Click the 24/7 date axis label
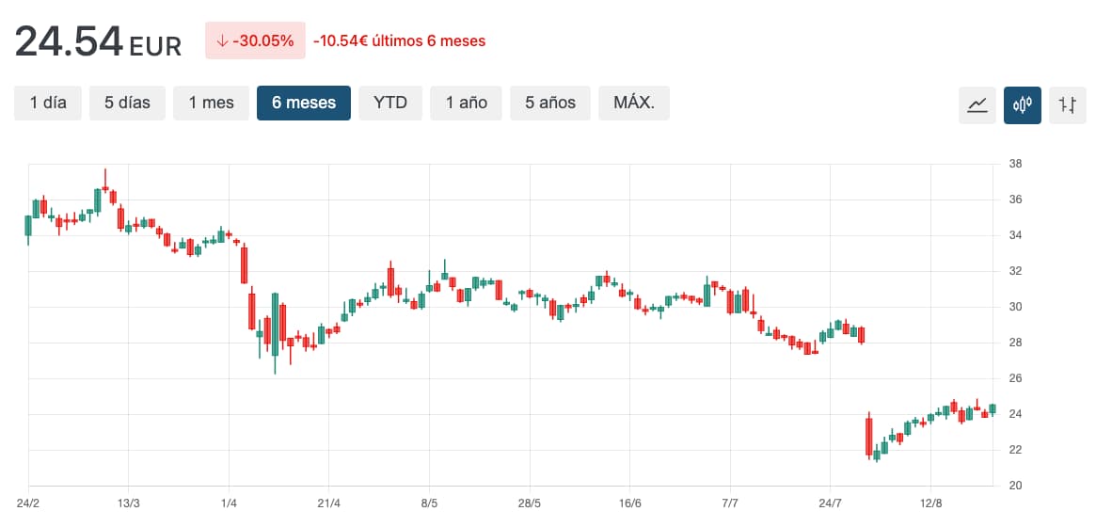The width and height of the screenshot is (1096, 527). pos(831,503)
